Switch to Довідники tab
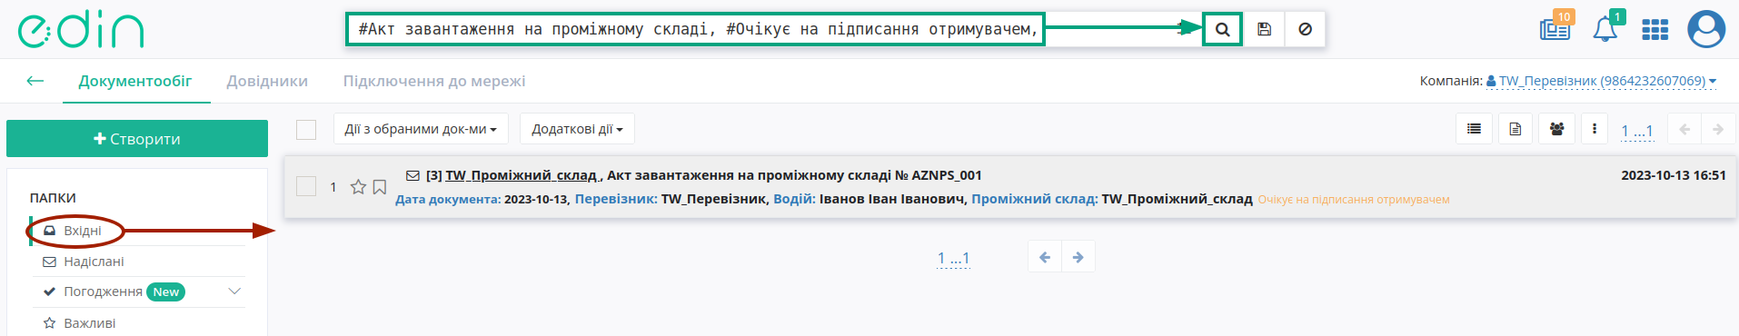The height and width of the screenshot is (336, 1739). coord(267,81)
